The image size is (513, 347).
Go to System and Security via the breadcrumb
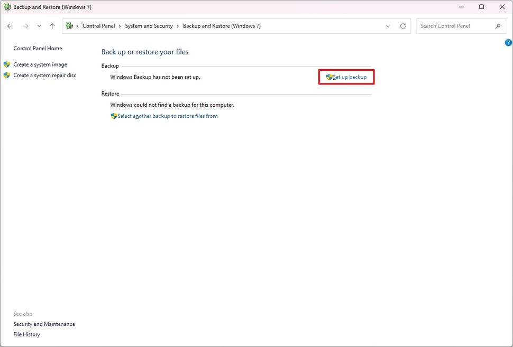[x=149, y=25]
